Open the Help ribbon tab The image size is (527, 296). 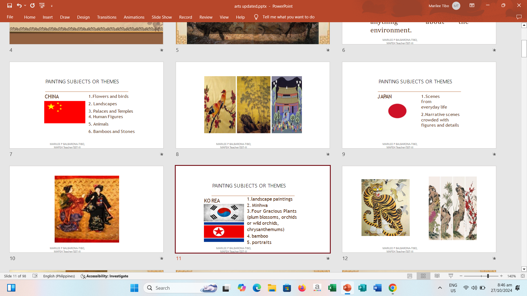pos(240,17)
